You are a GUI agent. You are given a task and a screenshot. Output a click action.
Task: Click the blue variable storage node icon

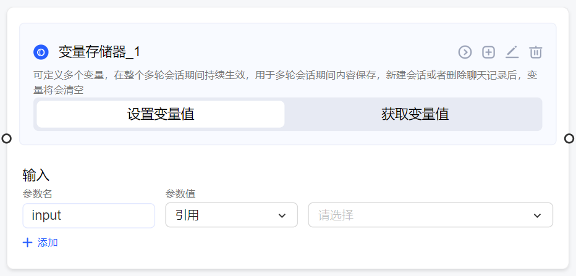click(x=41, y=52)
